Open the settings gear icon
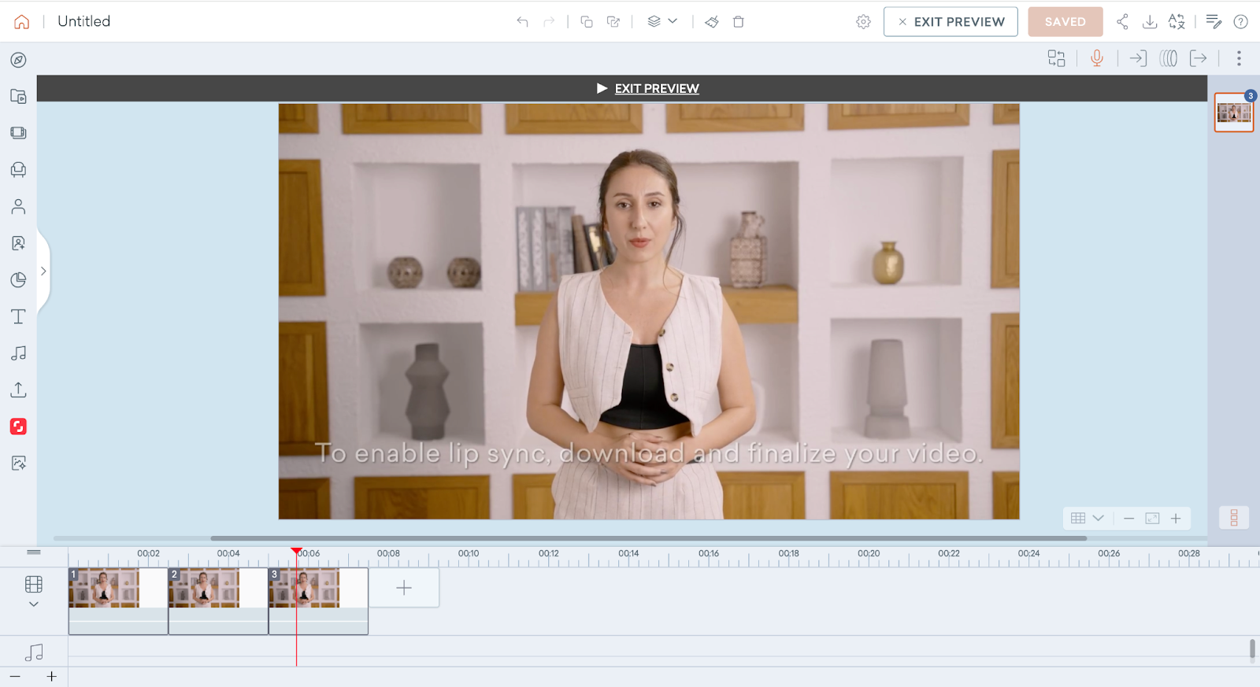1260x687 pixels. click(x=863, y=22)
